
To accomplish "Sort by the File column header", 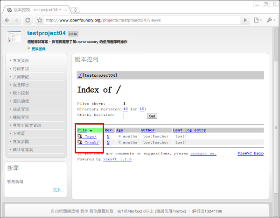I will [x=82, y=130].
